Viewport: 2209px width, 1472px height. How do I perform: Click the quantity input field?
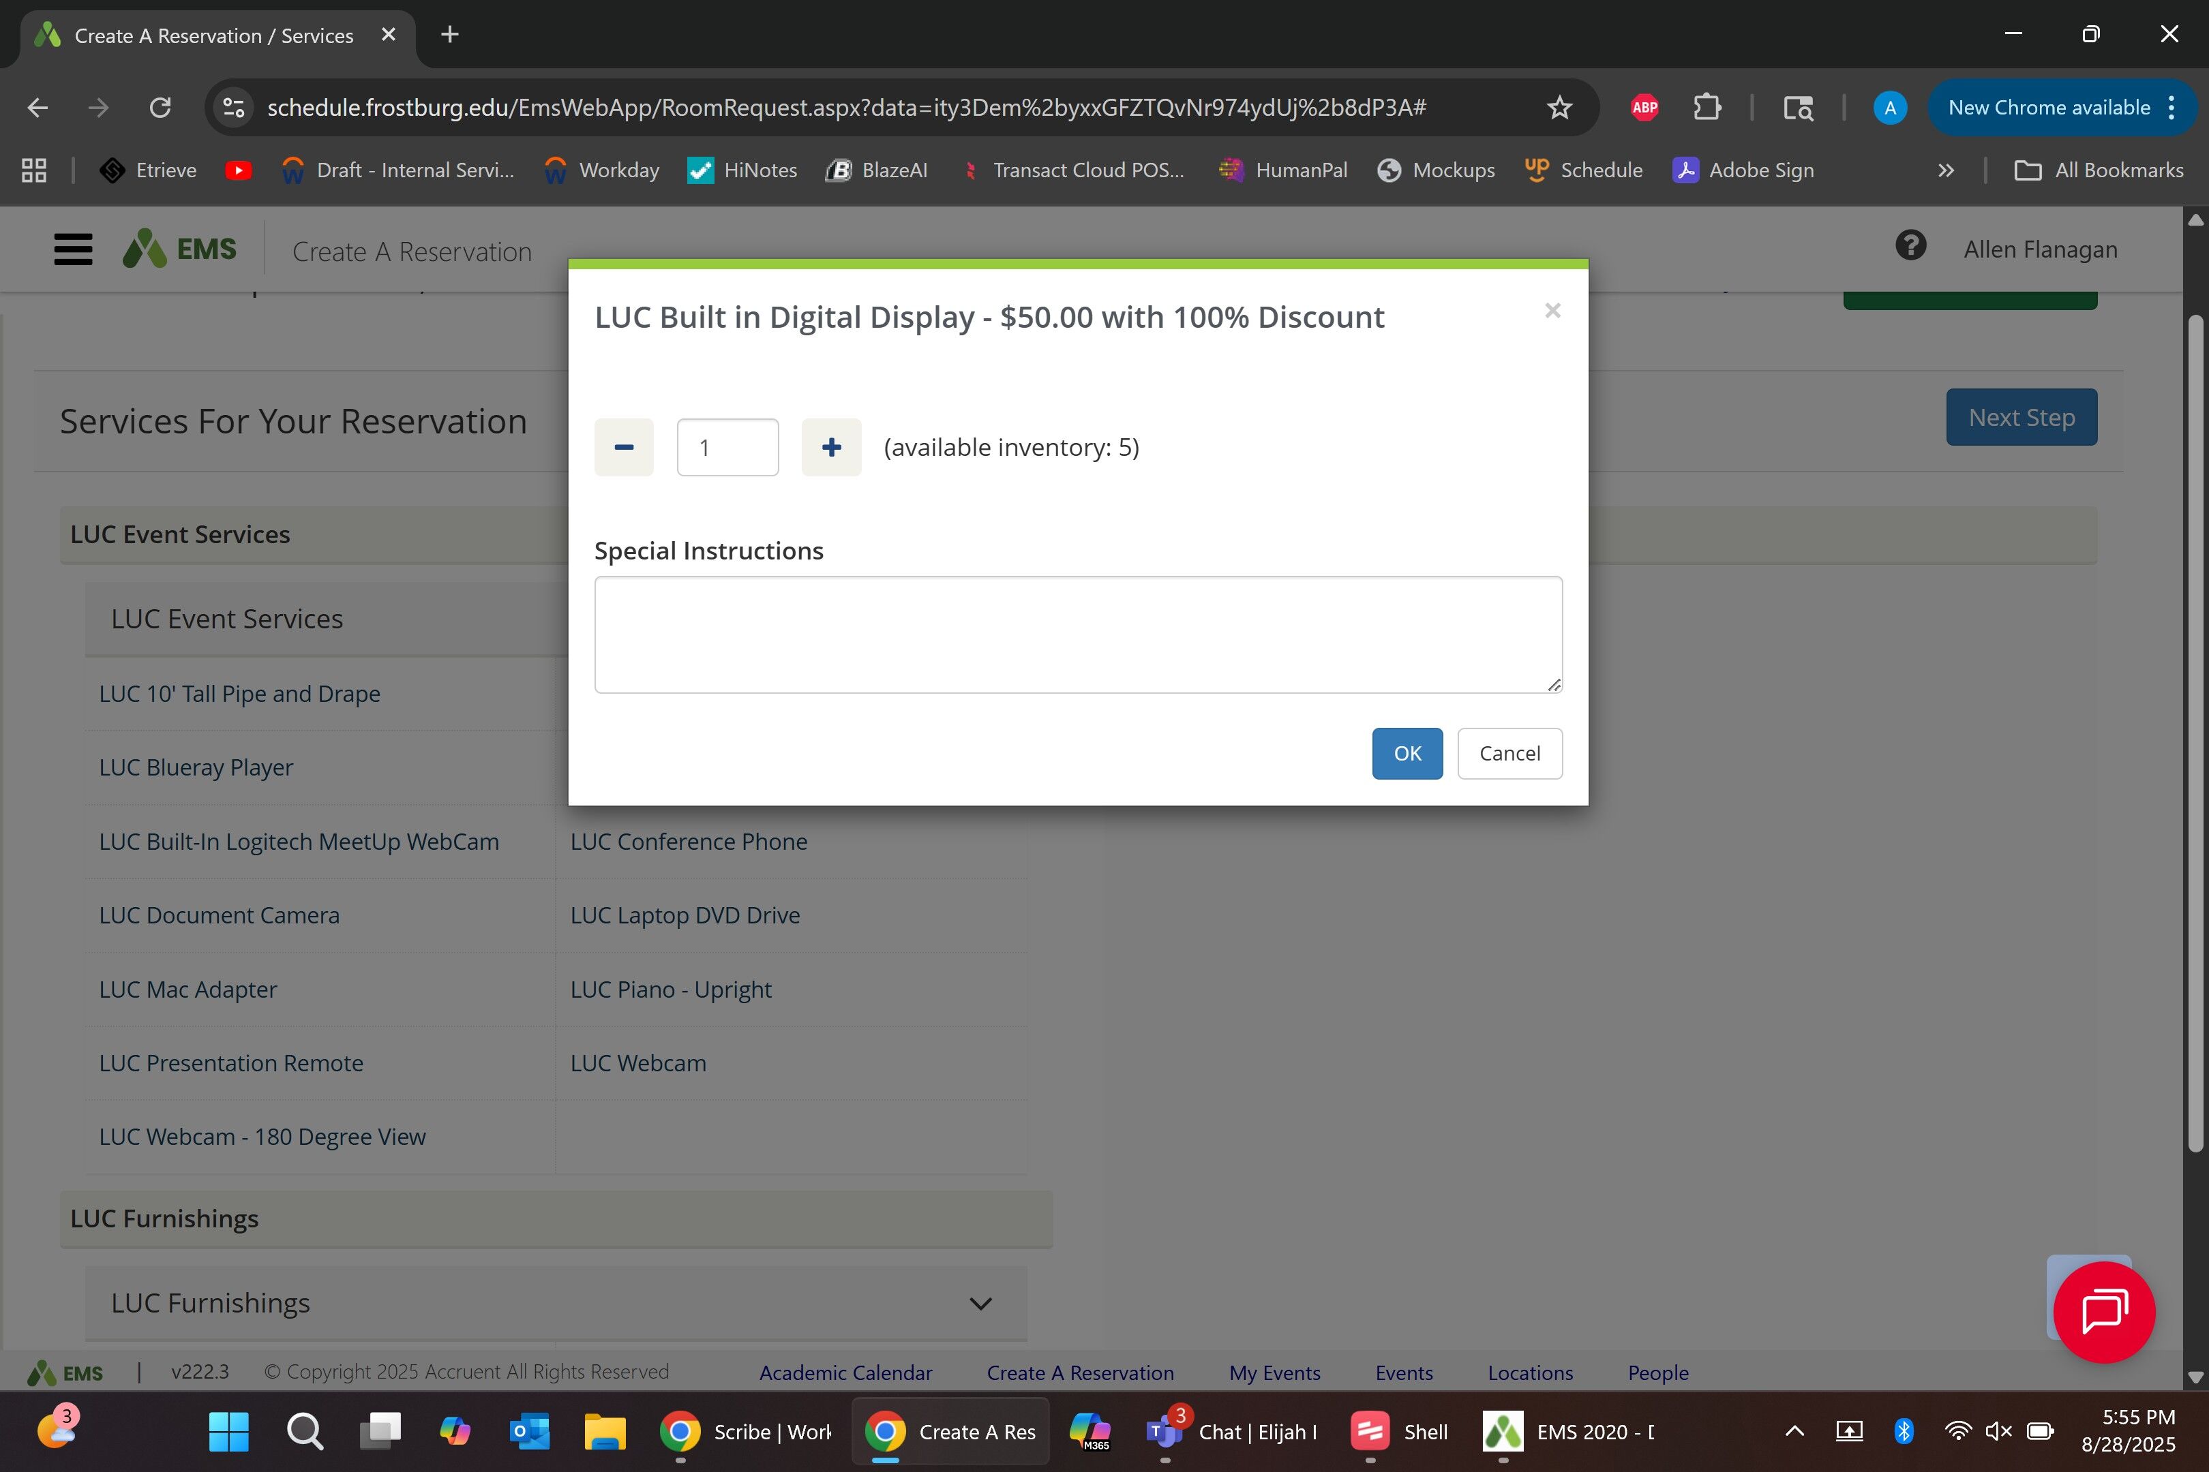tap(727, 448)
